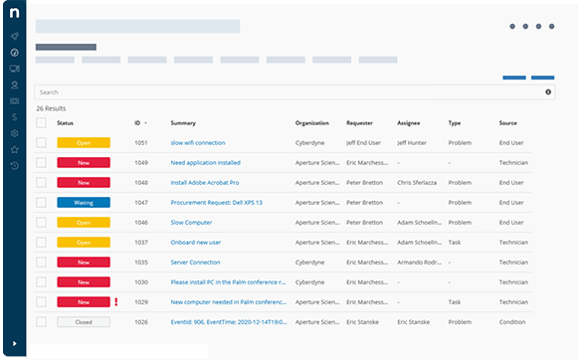Click the 'Eric Stanske' assignee cell
Screen dimensions: 581x360
point(413,322)
